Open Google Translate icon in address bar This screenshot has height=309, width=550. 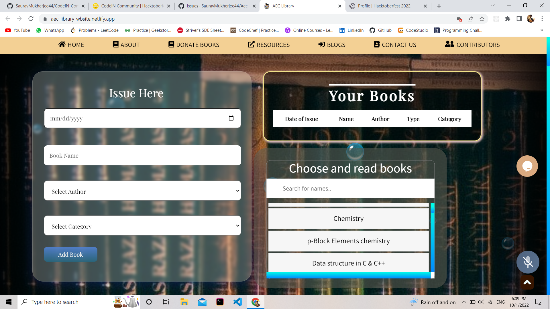(x=459, y=19)
